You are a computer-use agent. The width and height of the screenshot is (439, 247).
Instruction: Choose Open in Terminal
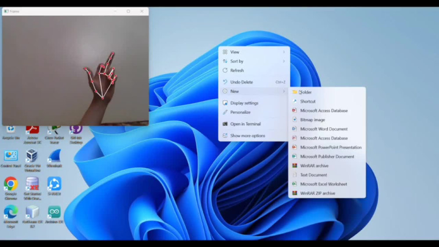[254, 124]
